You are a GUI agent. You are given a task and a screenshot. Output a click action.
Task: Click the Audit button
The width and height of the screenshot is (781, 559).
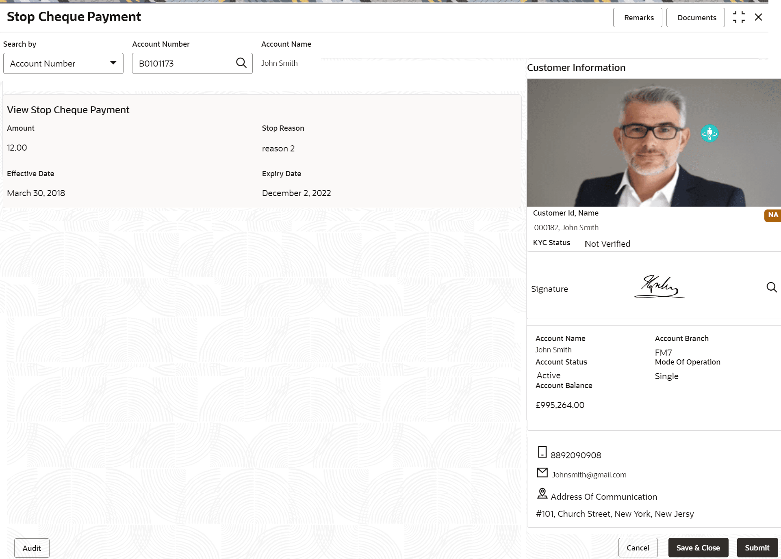31,548
